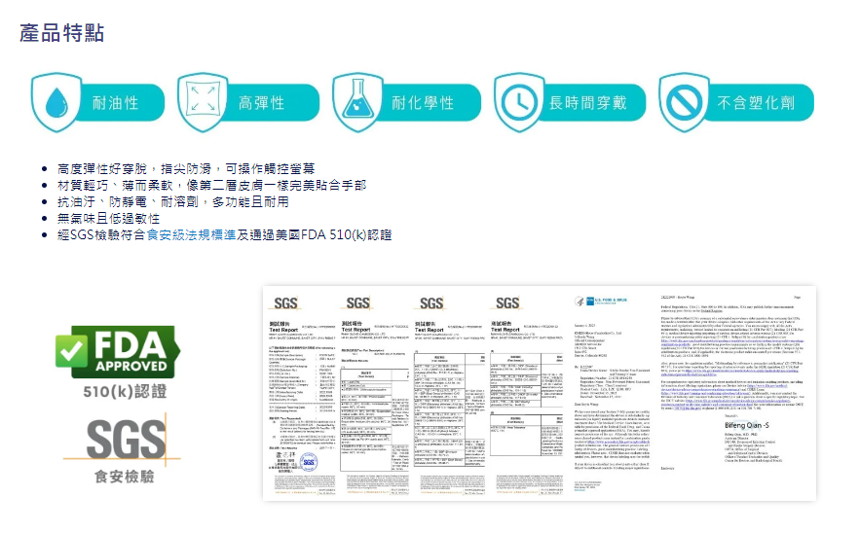Click the clock long-wear icon

[x=518, y=100]
